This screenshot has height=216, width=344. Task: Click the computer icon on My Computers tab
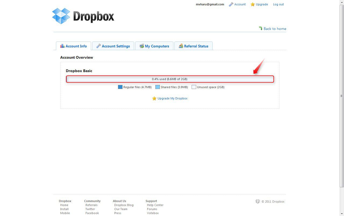click(142, 46)
